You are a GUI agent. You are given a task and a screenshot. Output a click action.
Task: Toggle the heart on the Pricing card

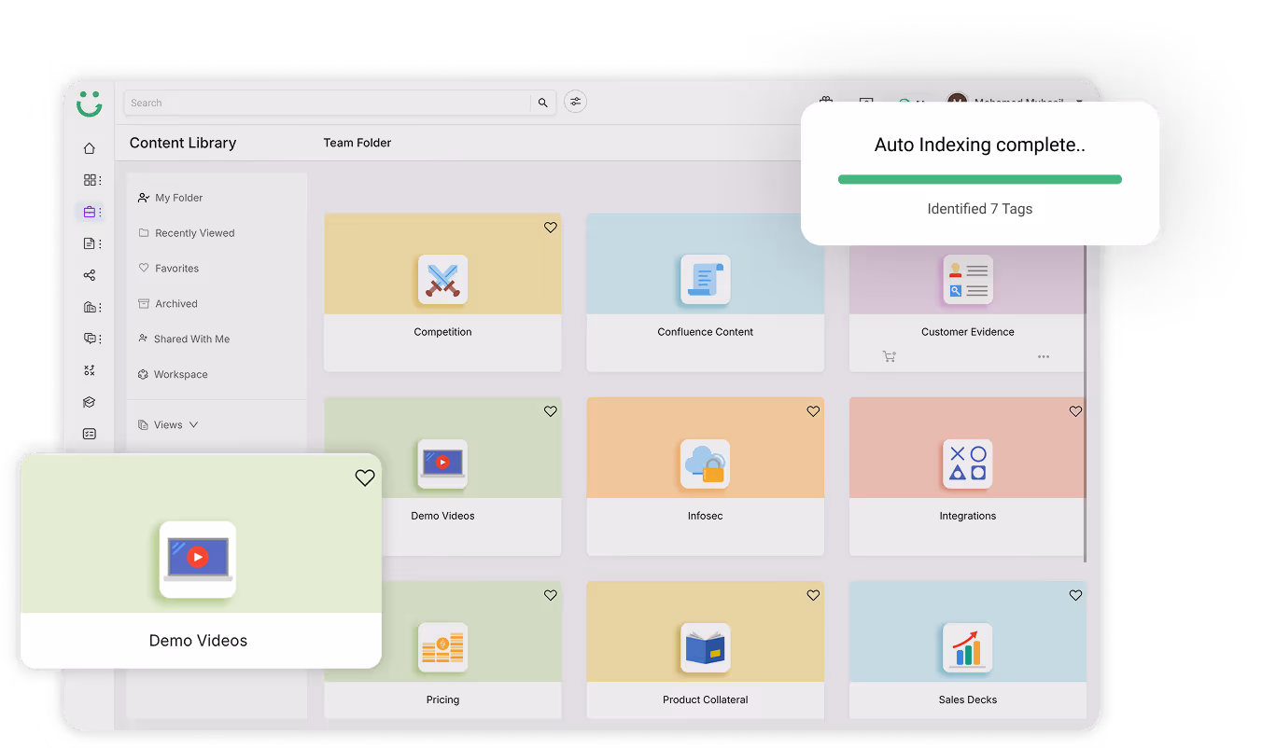(x=551, y=595)
